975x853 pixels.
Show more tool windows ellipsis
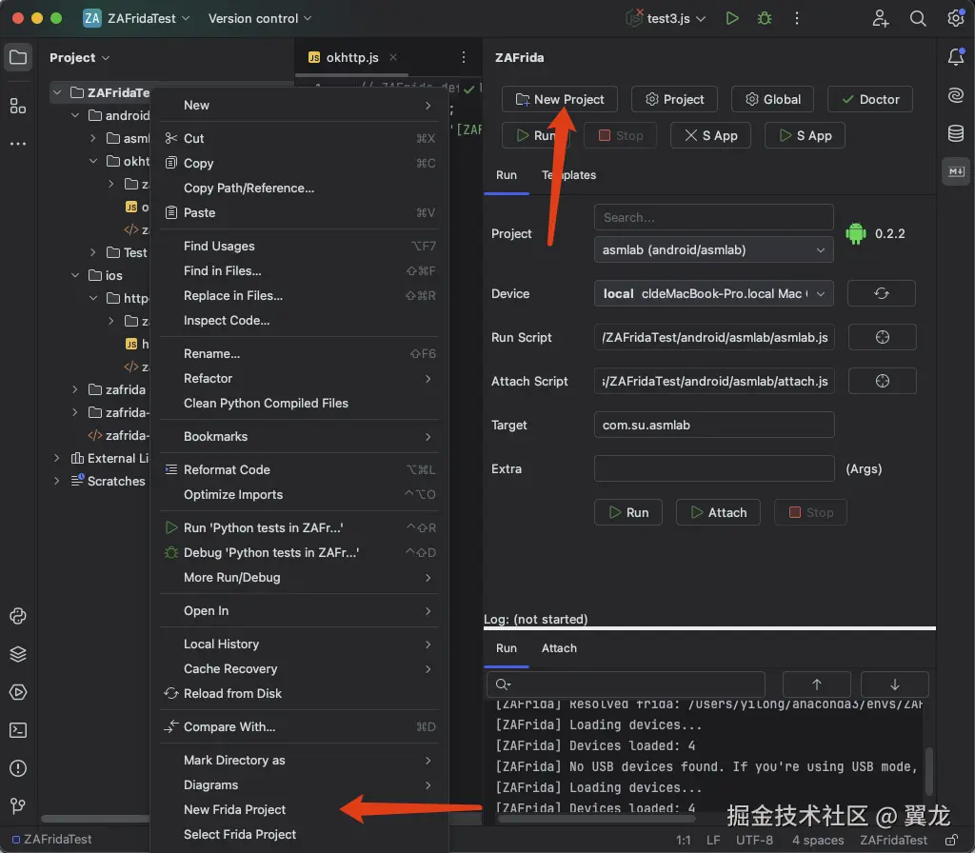point(18,144)
